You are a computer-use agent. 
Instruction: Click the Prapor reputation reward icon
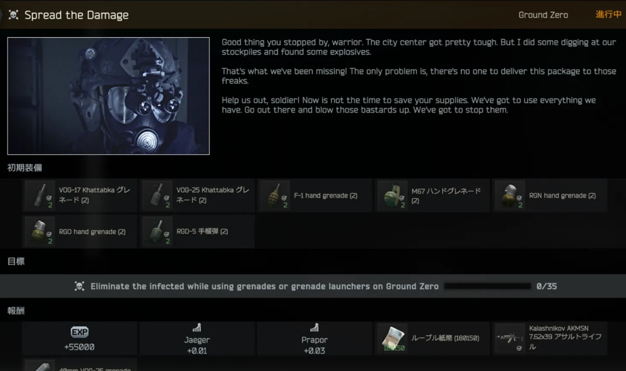314,328
